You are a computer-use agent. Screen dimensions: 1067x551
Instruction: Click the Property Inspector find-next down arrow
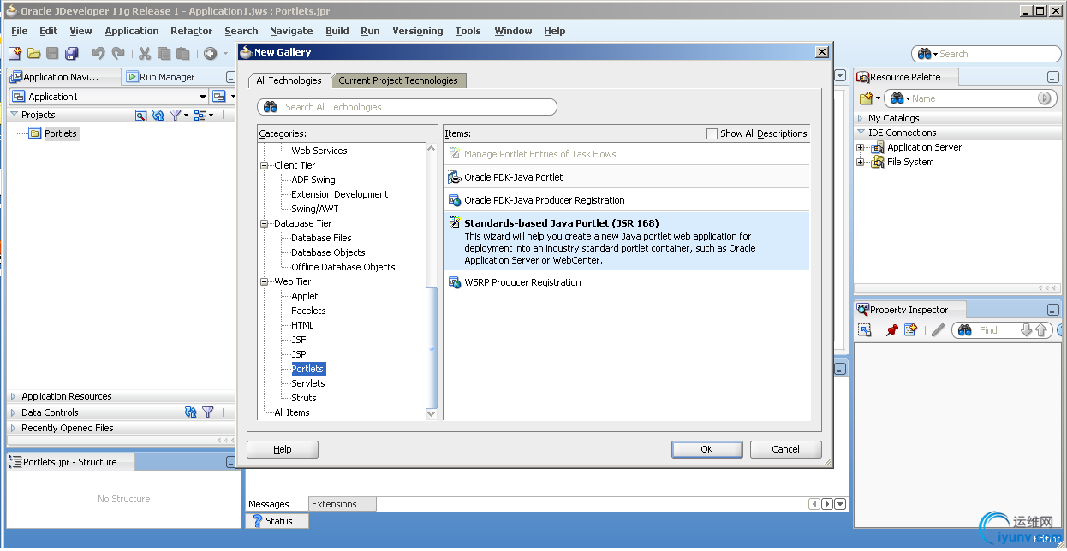[1027, 329]
